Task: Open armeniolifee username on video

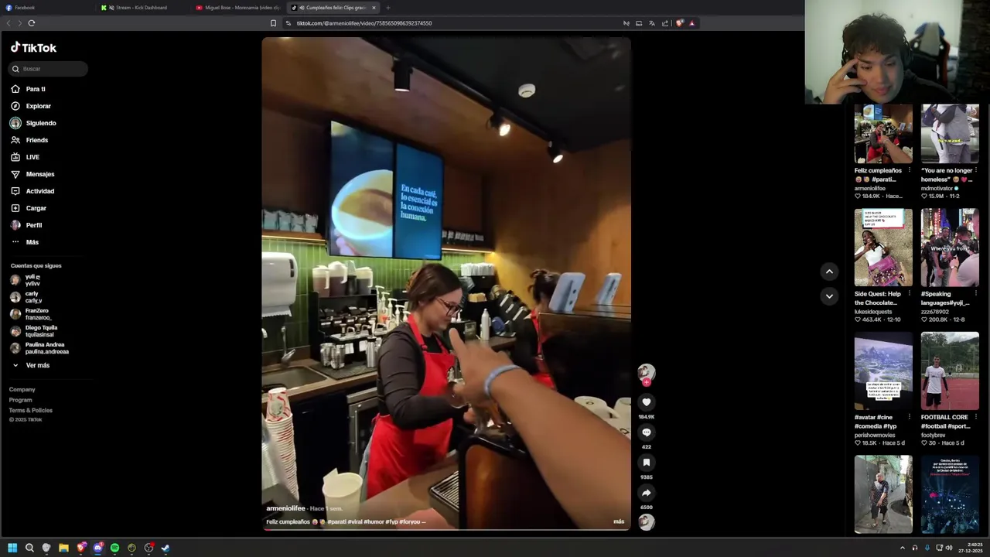Action: coord(285,508)
